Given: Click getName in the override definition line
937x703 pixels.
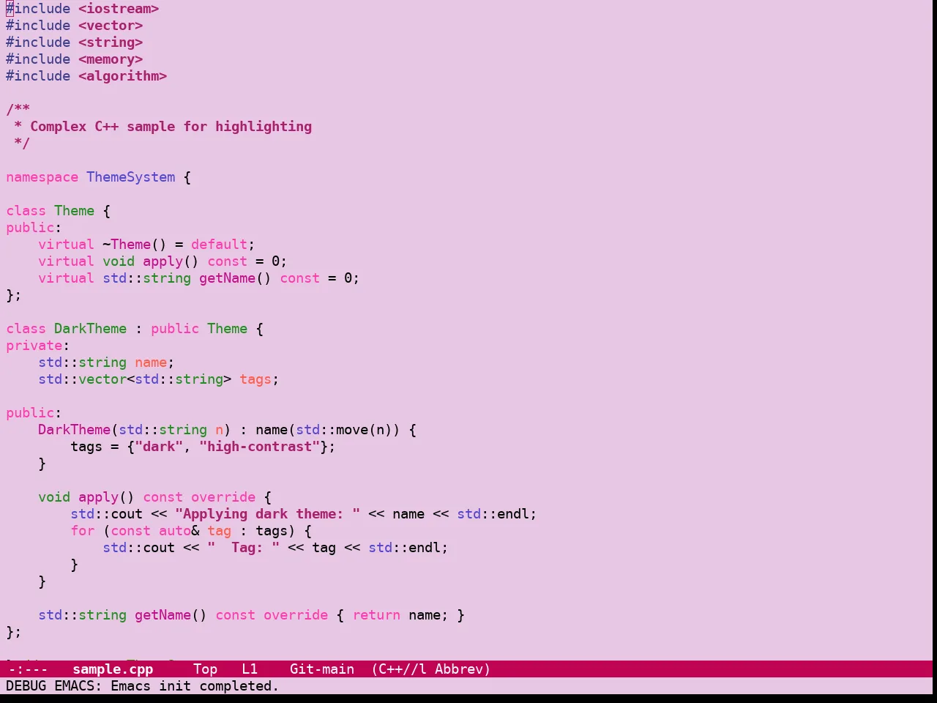Looking at the screenshot, I should (x=163, y=615).
